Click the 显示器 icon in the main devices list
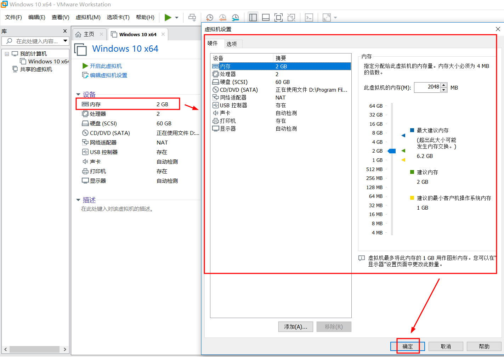The width and height of the screenshot is (504, 357). (85, 181)
